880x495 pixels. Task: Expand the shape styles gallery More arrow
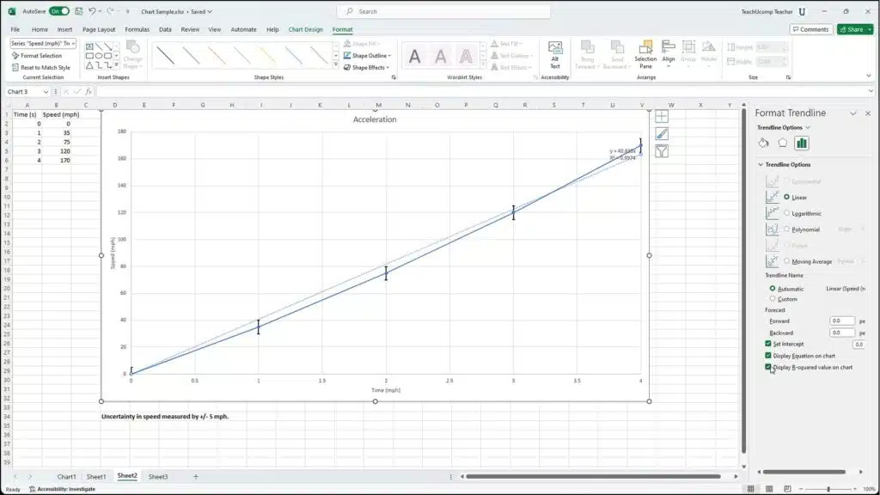coord(336,65)
